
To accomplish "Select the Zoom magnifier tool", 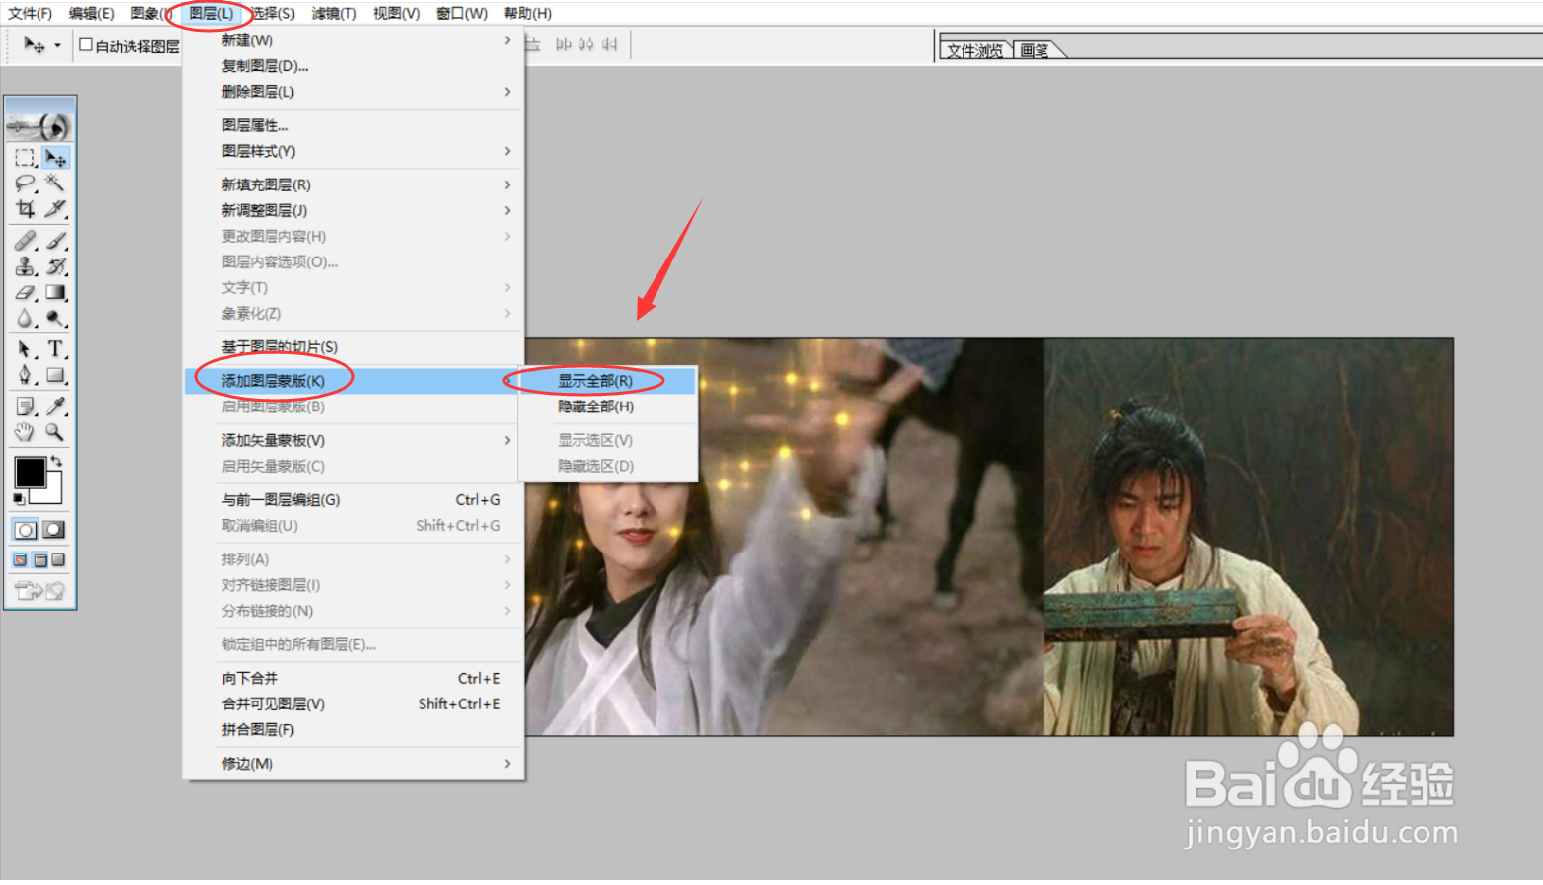I will [55, 432].
